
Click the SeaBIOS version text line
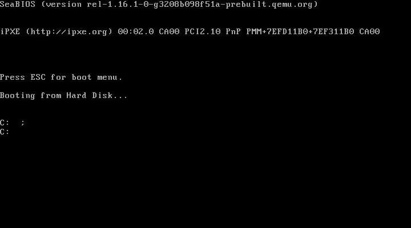tap(159, 5)
